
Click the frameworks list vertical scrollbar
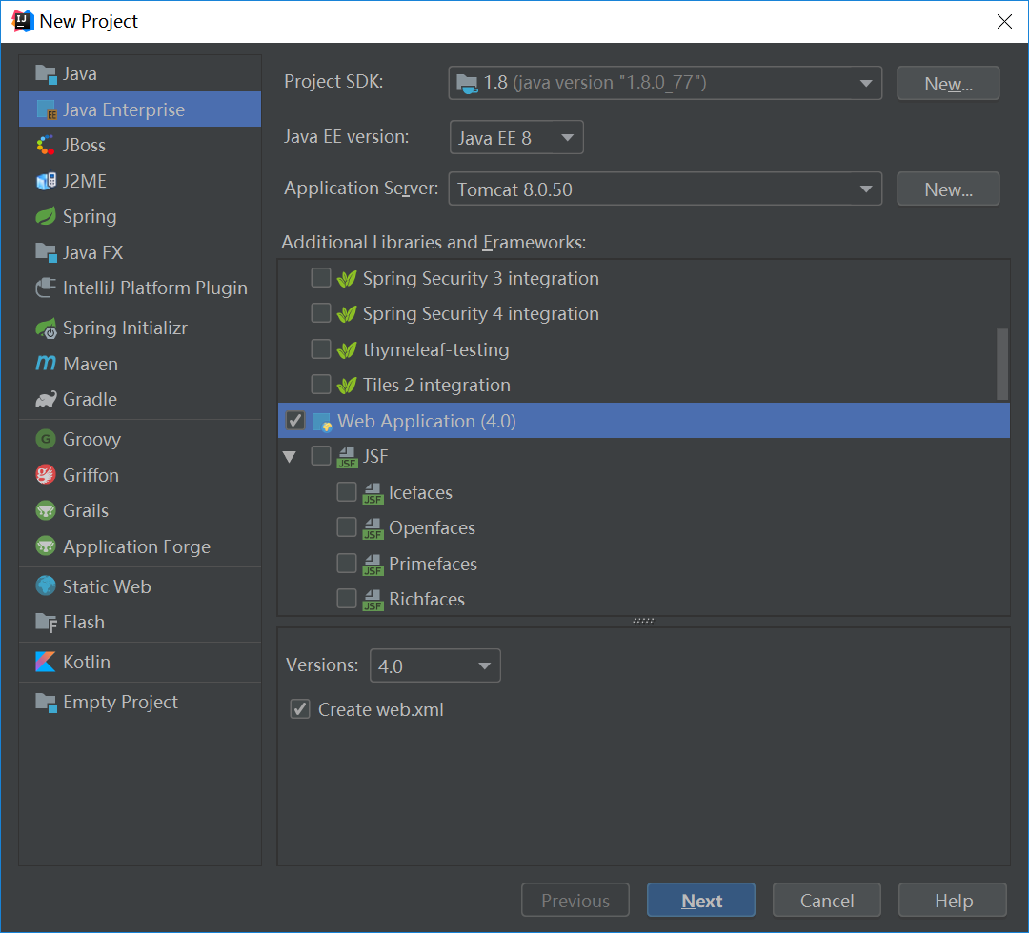(x=1002, y=364)
